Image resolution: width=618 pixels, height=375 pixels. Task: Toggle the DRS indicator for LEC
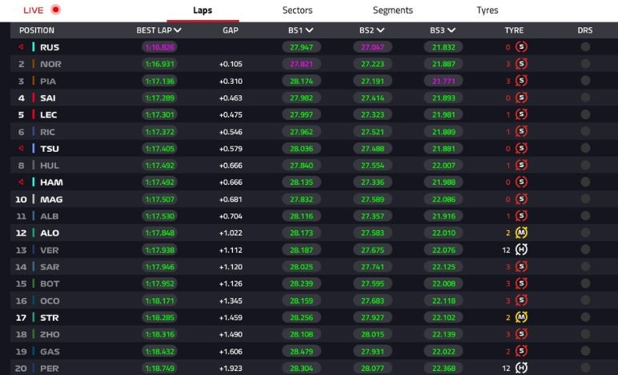(x=585, y=115)
